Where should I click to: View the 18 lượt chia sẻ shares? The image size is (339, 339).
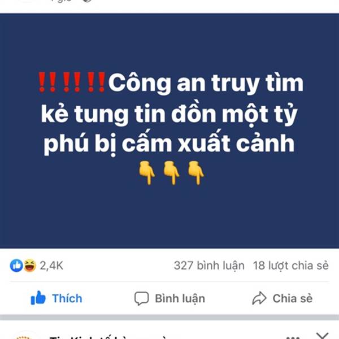pos(291,266)
